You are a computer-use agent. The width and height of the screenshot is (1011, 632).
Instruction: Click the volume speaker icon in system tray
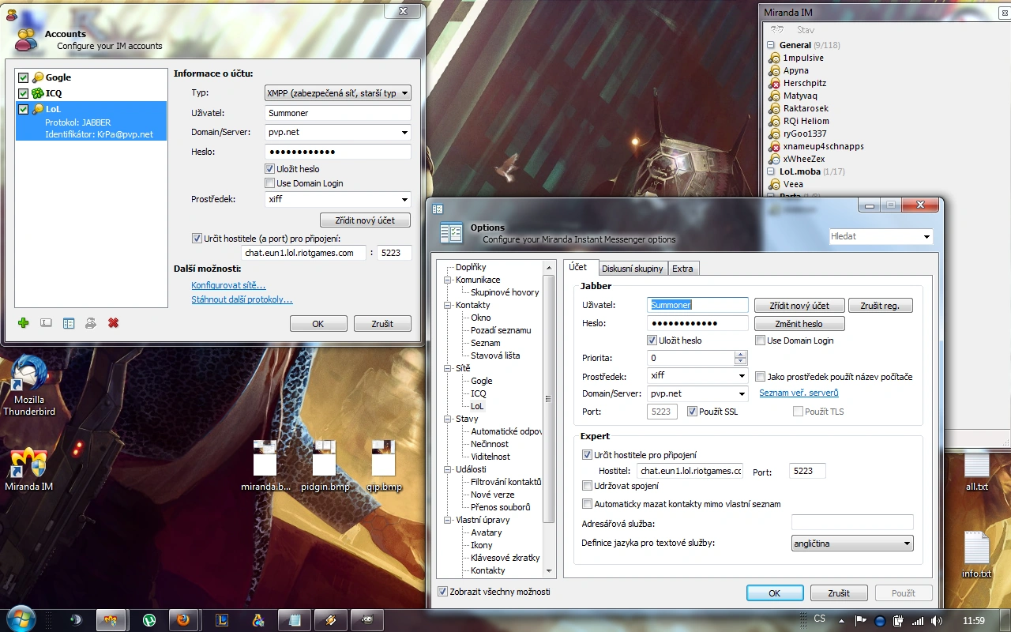pos(937,620)
